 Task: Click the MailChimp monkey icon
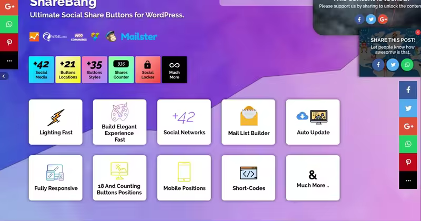(111, 36)
